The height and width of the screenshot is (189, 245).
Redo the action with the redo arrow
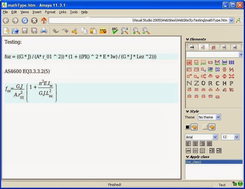point(65,31)
